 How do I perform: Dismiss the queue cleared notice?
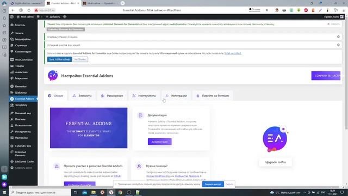tap(338, 36)
